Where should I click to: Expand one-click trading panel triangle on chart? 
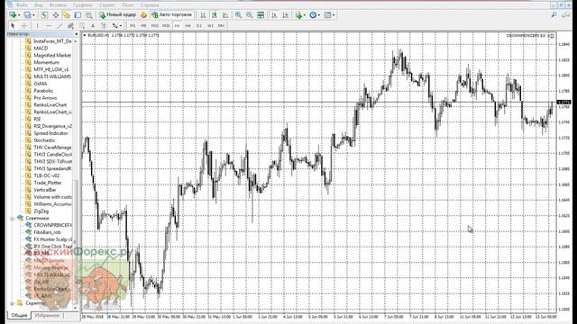85,35
